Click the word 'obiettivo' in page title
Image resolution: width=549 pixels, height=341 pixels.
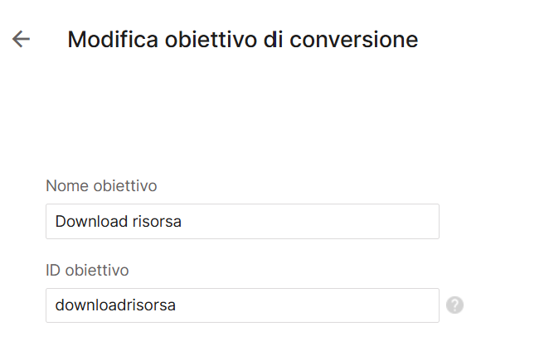[x=211, y=39]
